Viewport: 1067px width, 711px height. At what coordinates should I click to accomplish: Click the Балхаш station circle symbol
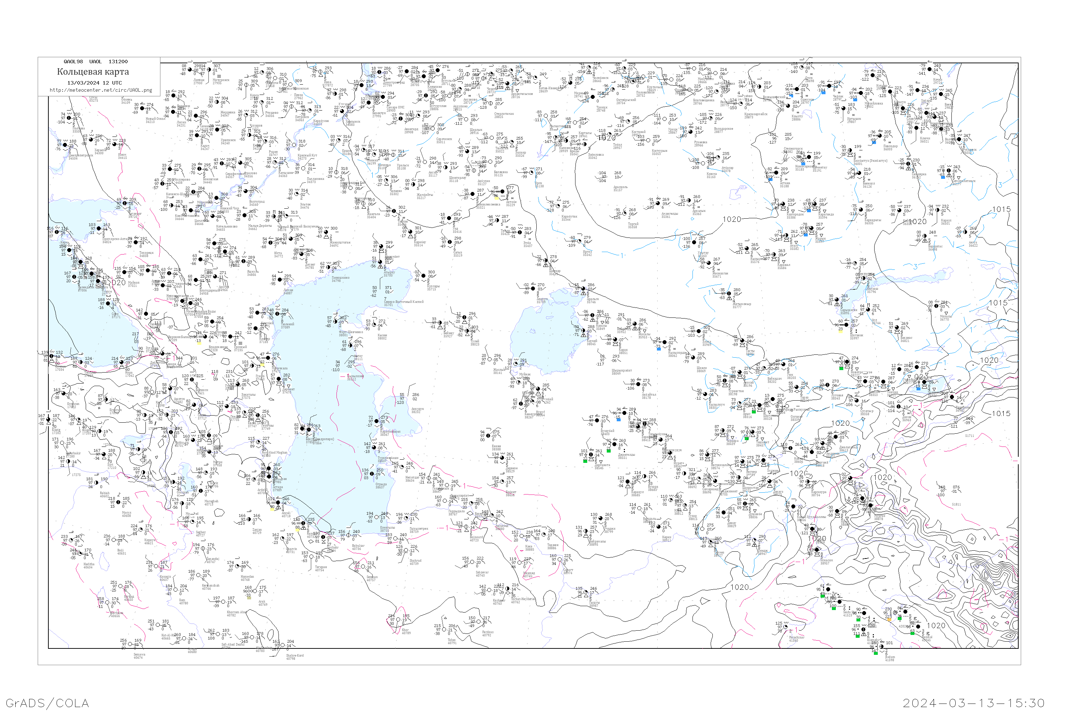pyautogui.click(x=863, y=278)
